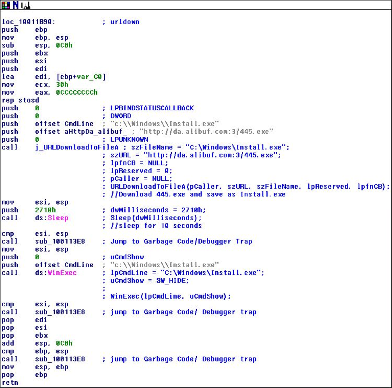Click the '; urldown' comment

pos(121,22)
